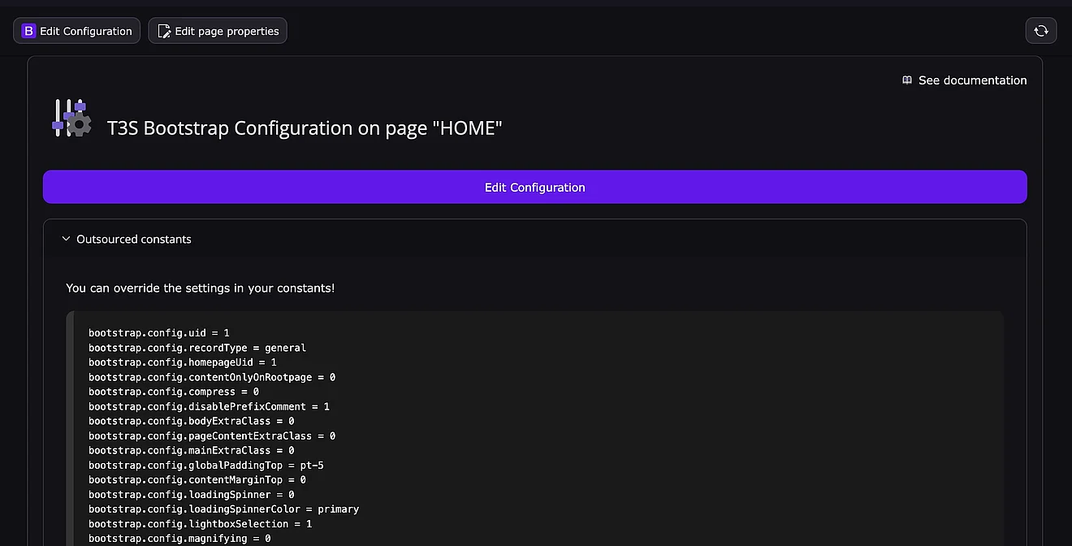Click the 'override the settings' description text

tap(200, 288)
